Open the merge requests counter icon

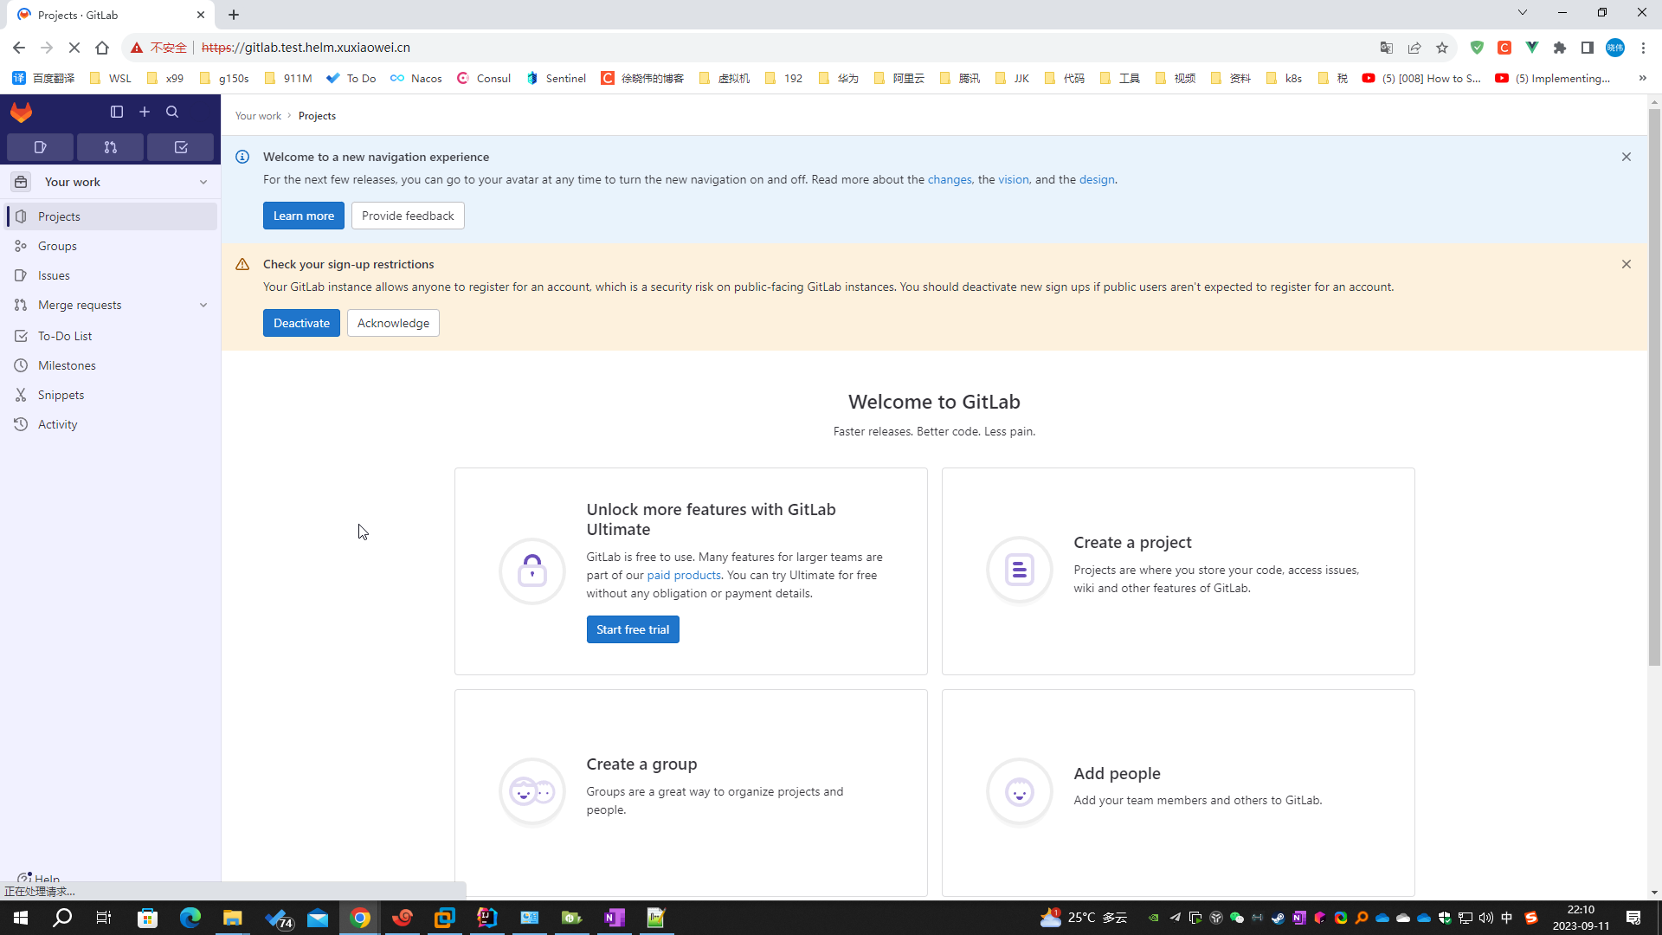[x=110, y=147]
